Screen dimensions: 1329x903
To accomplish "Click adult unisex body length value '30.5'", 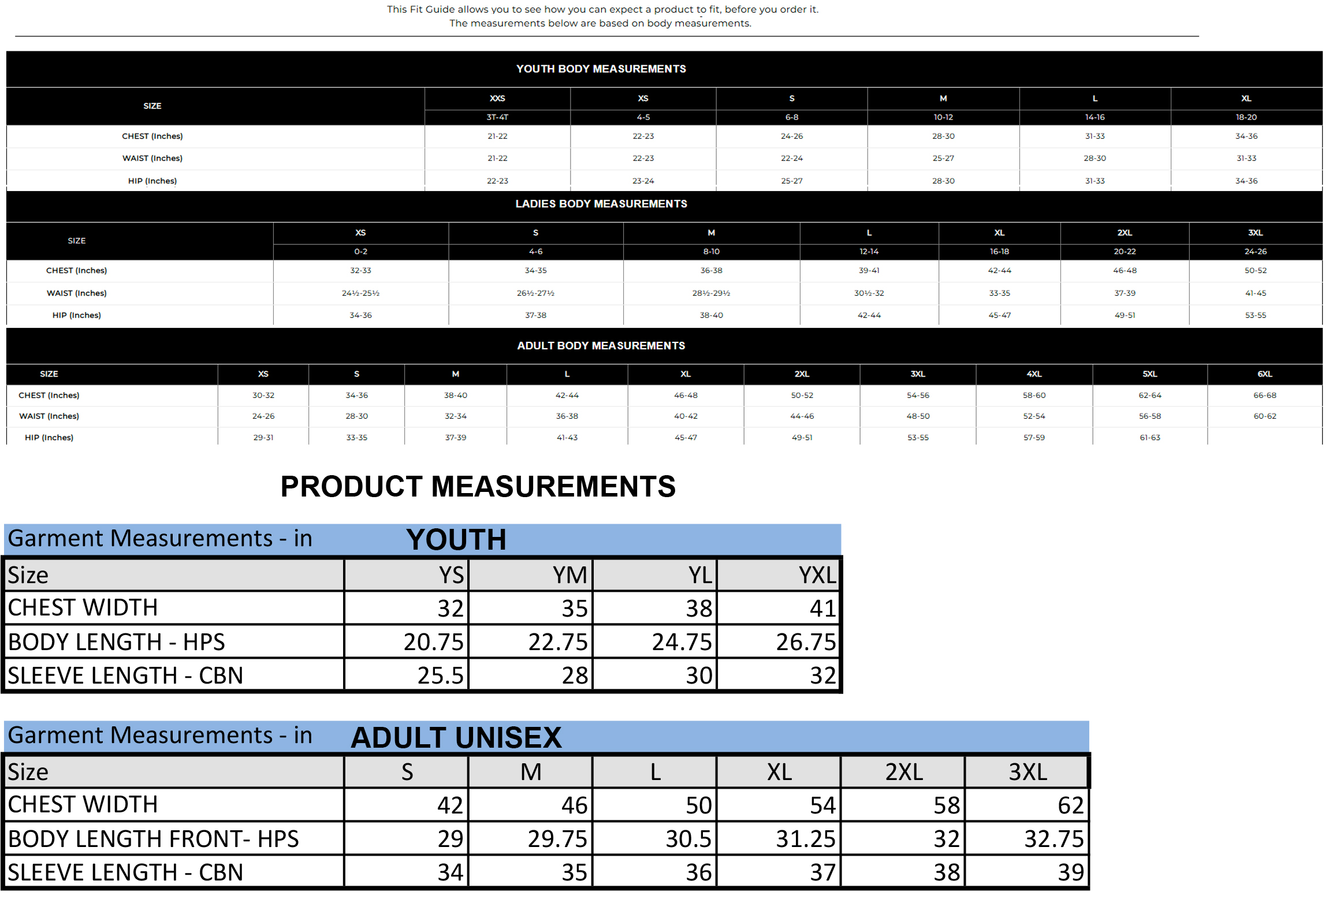I will click(x=688, y=839).
